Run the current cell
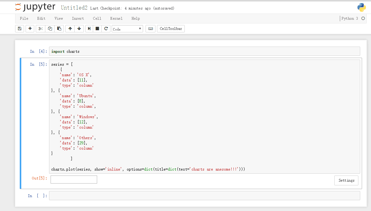Viewport: 371px width, 211px height. click(89, 29)
